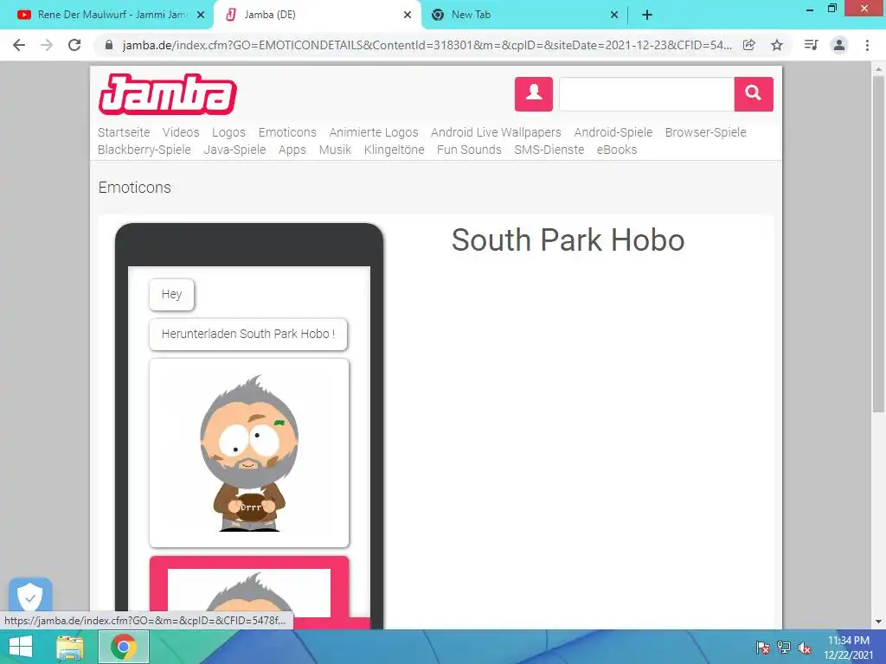The width and height of the screenshot is (886, 664).
Task: Open the Emoticons navigation link
Action: click(287, 132)
